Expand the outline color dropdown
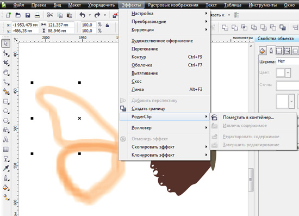Screen dimensions: 299x216 pyautogui.click(x=288, y=73)
